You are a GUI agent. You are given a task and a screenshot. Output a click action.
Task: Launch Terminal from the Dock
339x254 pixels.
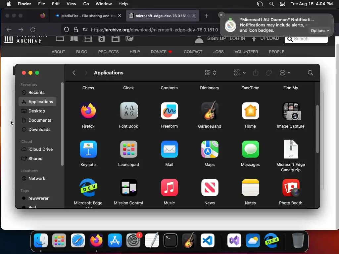[x=170, y=240]
